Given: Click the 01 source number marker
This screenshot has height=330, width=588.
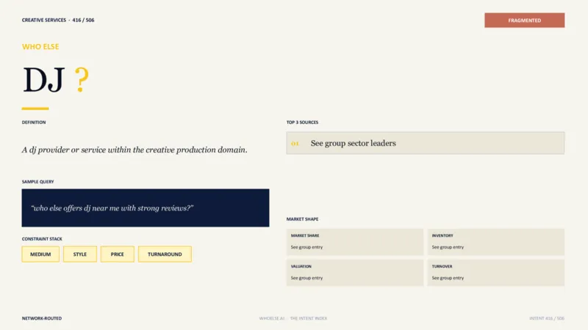Looking at the screenshot, I should click(295, 143).
